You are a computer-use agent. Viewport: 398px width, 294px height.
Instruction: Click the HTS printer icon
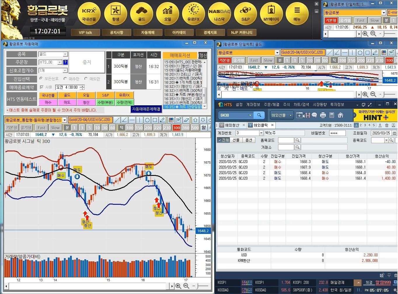[x=323, y=115]
